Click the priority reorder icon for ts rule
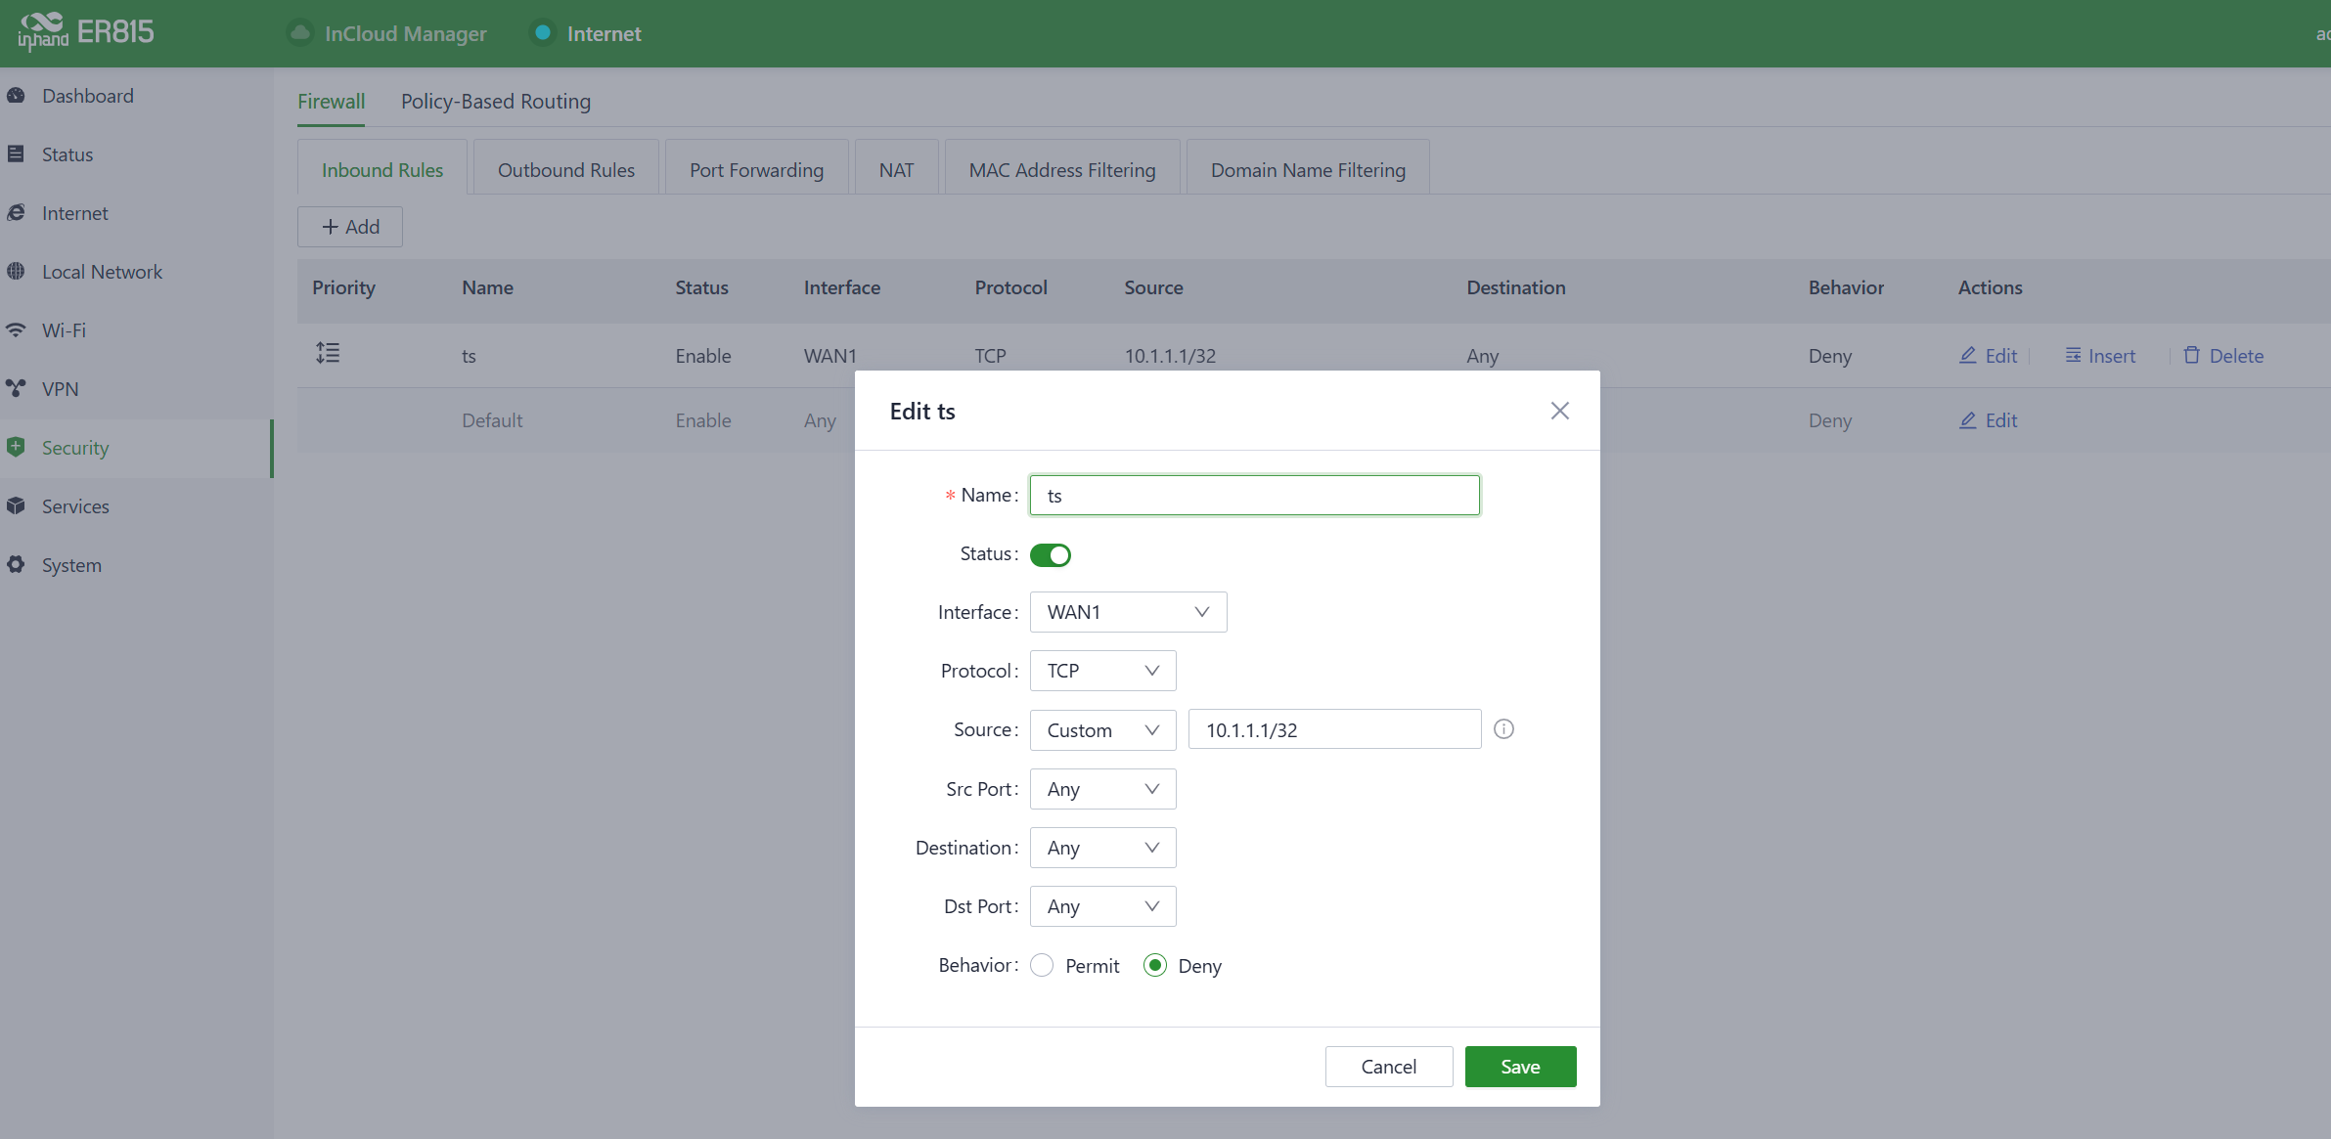 click(x=328, y=353)
